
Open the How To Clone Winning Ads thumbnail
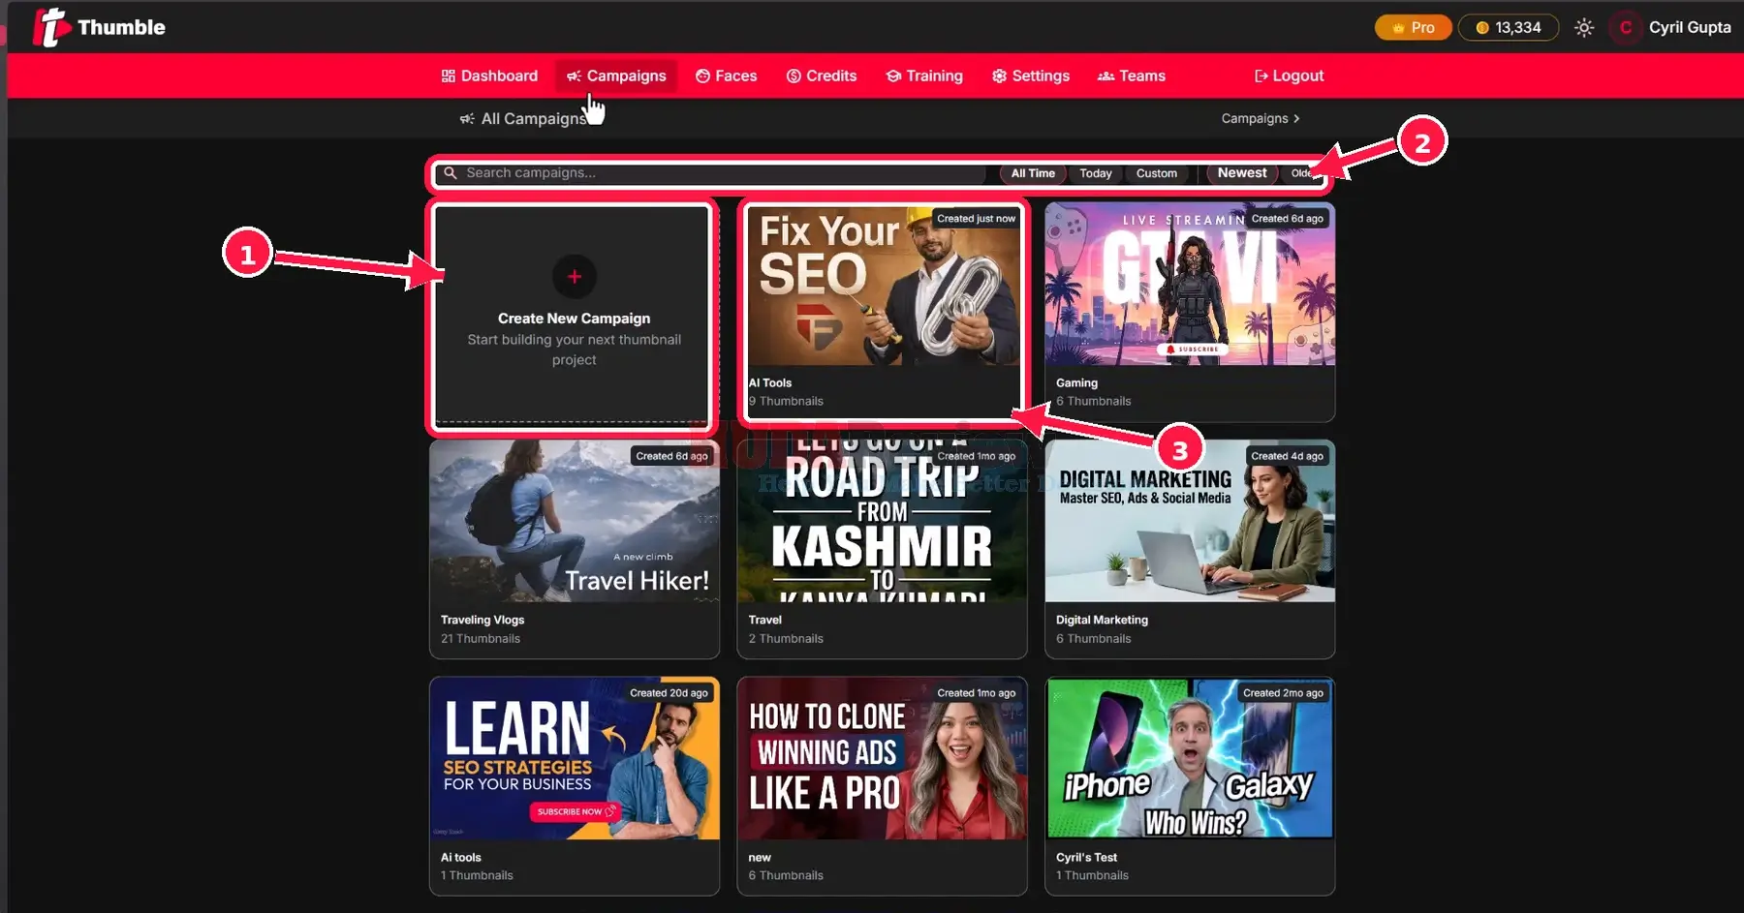tap(882, 759)
